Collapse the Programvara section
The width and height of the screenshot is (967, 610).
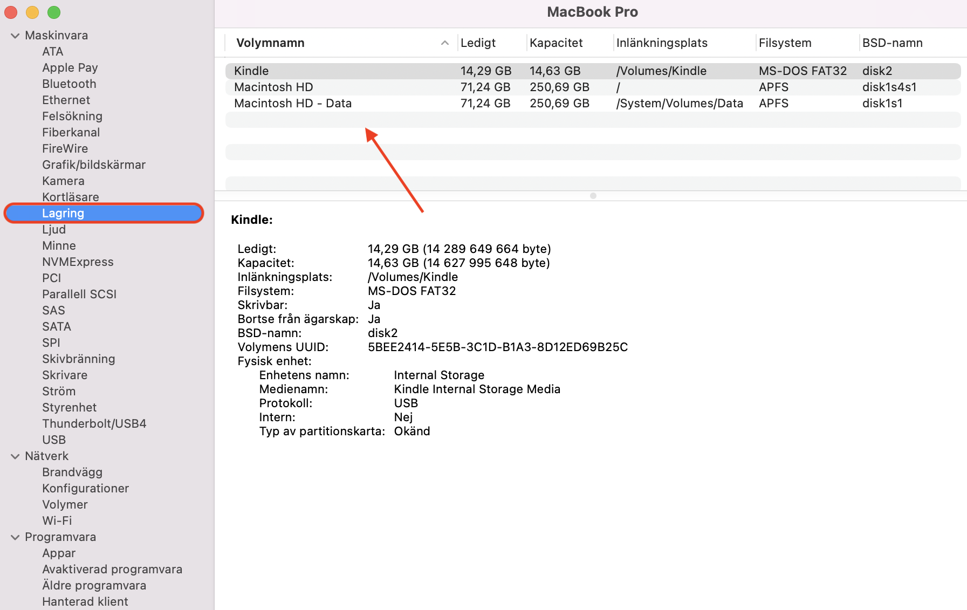click(15, 537)
